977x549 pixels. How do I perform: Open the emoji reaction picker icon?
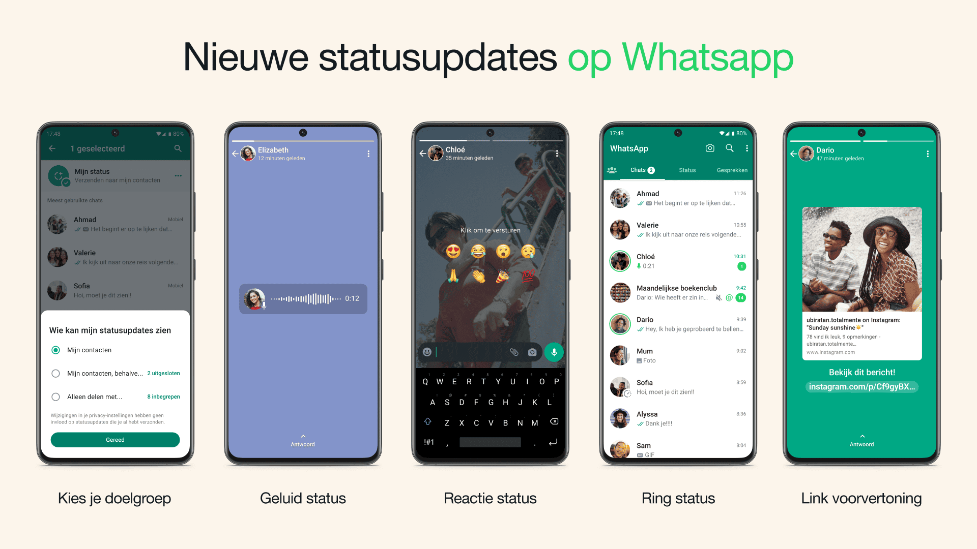pyautogui.click(x=428, y=351)
